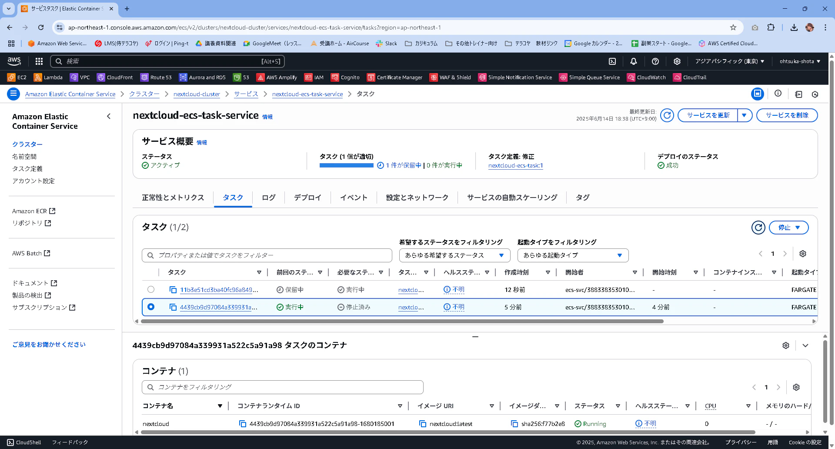
Task: Collapse the ECS side navigation panel
Action: pos(109,116)
